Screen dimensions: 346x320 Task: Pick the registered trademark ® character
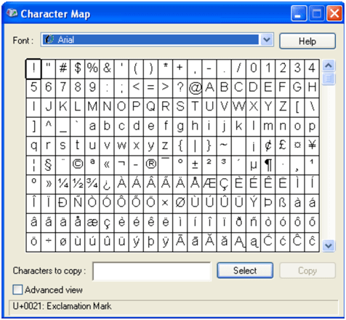[150, 164]
